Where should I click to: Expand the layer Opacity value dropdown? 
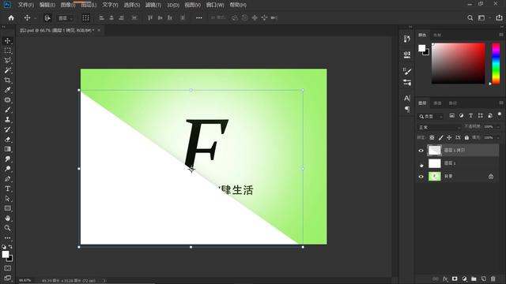(491, 127)
